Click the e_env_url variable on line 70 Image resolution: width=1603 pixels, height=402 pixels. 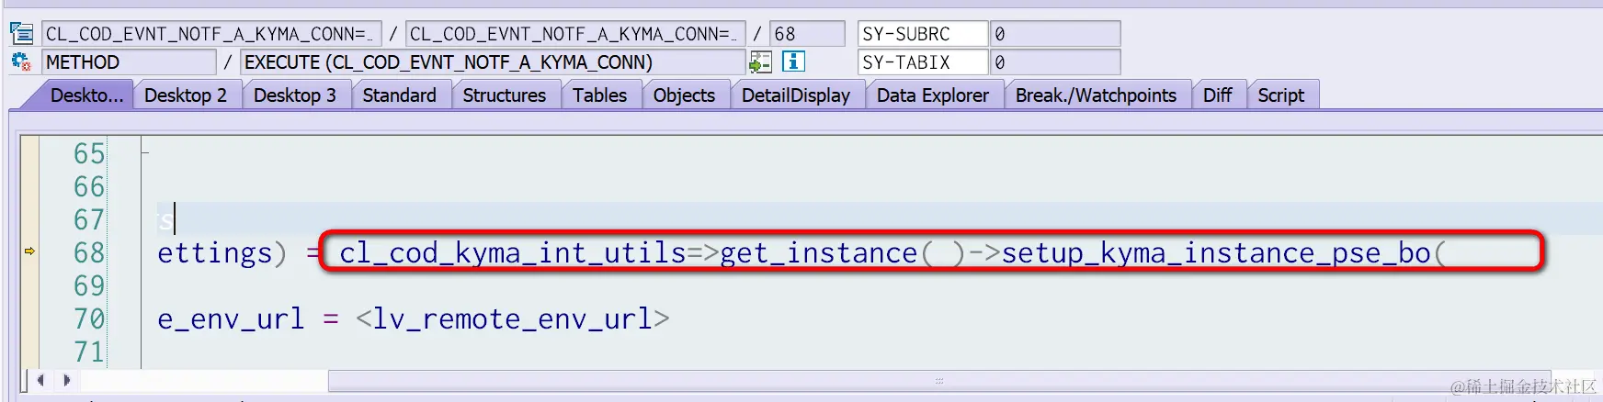click(x=231, y=318)
